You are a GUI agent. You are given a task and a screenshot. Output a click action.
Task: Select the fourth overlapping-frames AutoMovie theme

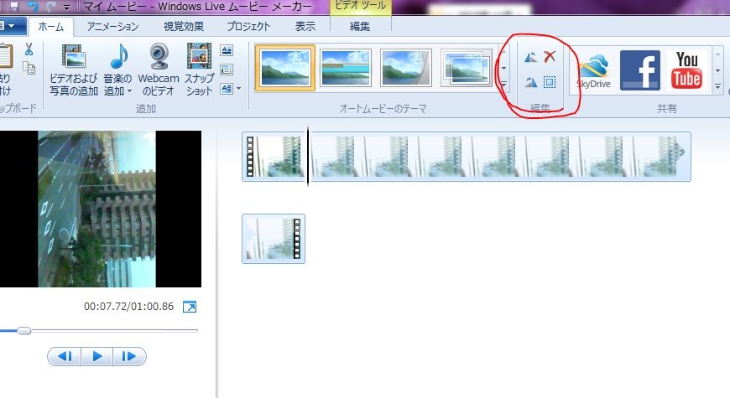click(466, 68)
